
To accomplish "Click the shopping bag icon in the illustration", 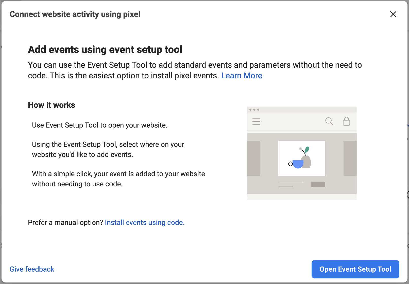I will (346, 121).
